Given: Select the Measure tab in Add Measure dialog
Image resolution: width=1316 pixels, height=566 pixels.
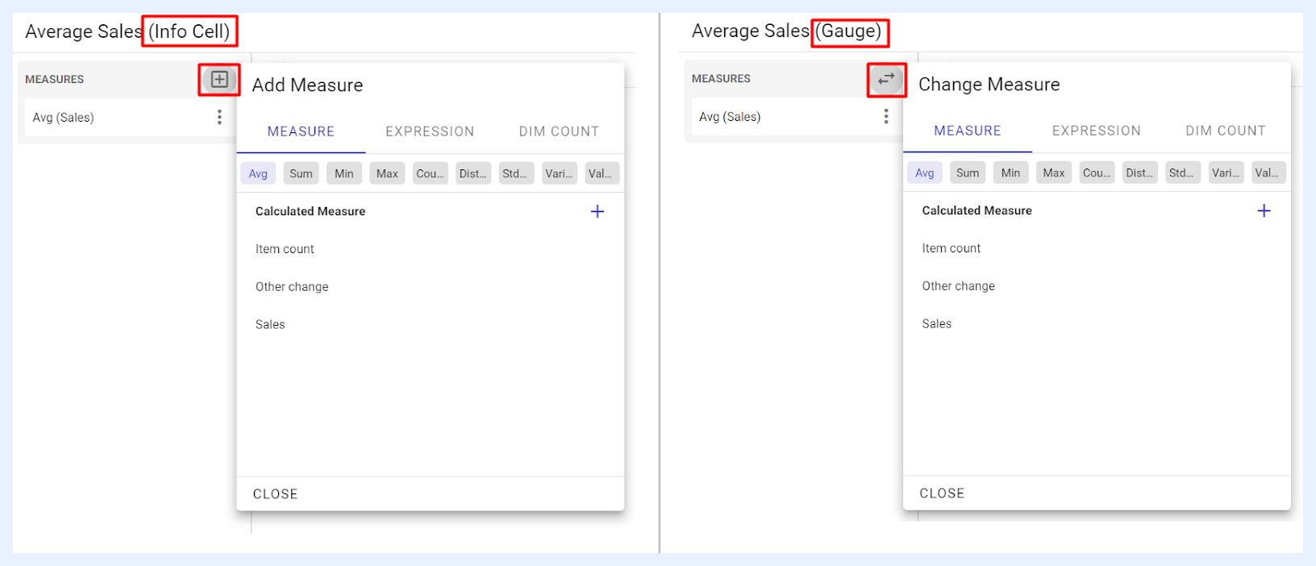Looking at the screenshot, I should coord(301,131).
